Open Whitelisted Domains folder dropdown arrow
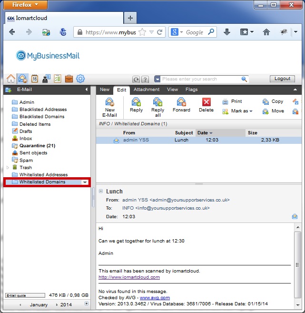This screenshot has width=305, height=313. pyautogui.click(x=85, y=182)
